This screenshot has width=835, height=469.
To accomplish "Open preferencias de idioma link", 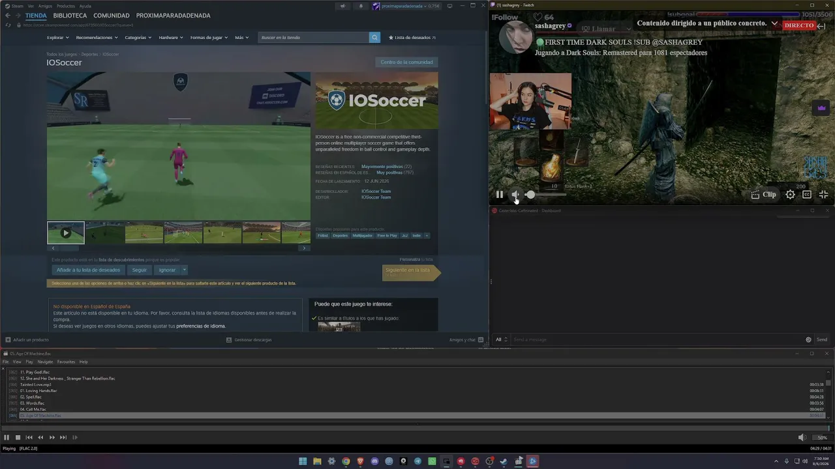I will (x=201, y=326).
